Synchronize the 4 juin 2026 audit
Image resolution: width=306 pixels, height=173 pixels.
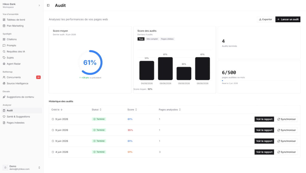click(x=287, y=152)
